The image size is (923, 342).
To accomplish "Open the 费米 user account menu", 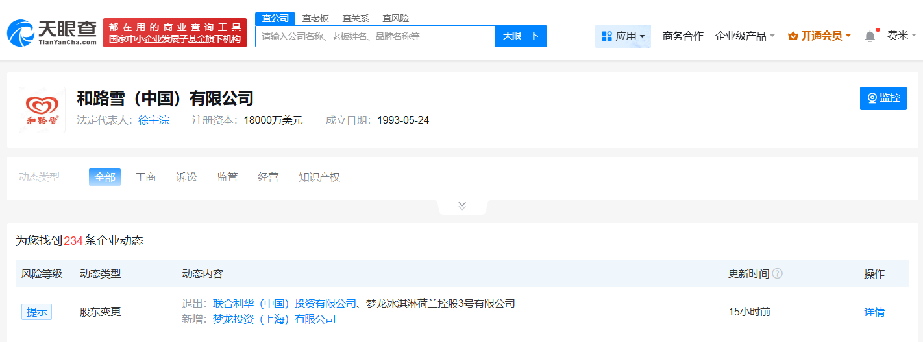I will pyautogui.click(x=902, y=36).
